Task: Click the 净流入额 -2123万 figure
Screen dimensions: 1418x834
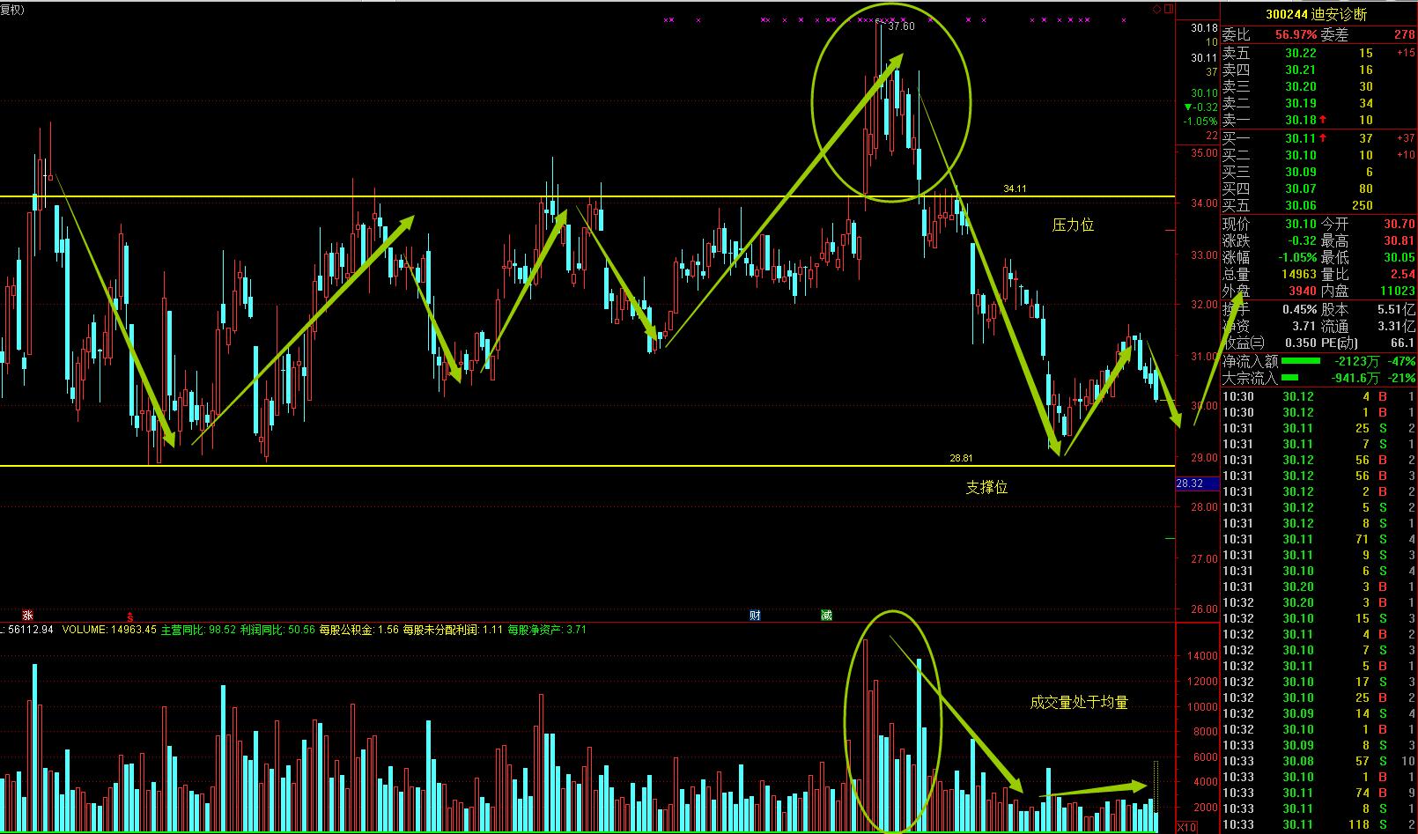Action: tap(1357, 361)
